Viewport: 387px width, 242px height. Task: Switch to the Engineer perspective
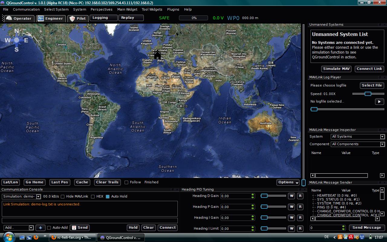click(51, 18)
